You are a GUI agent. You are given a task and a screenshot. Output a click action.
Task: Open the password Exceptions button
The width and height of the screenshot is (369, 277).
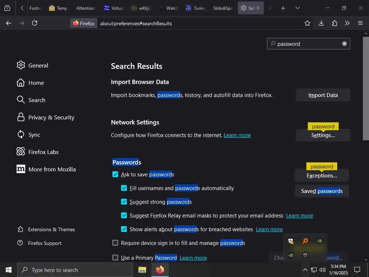click(321, 176)
